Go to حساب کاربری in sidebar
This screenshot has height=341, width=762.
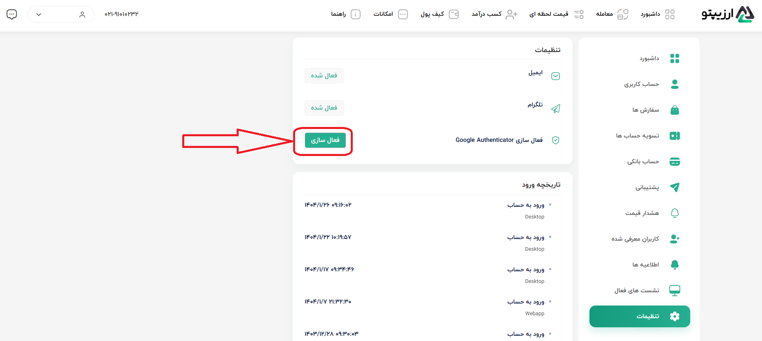click(641, 84)
